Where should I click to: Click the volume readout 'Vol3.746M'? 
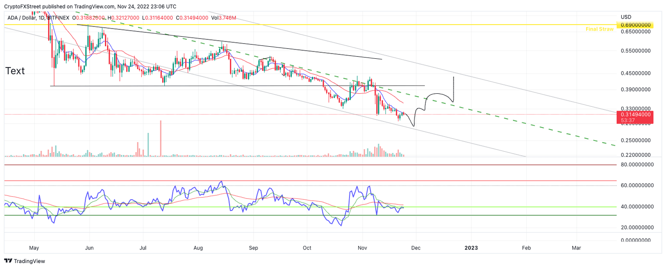223,18
